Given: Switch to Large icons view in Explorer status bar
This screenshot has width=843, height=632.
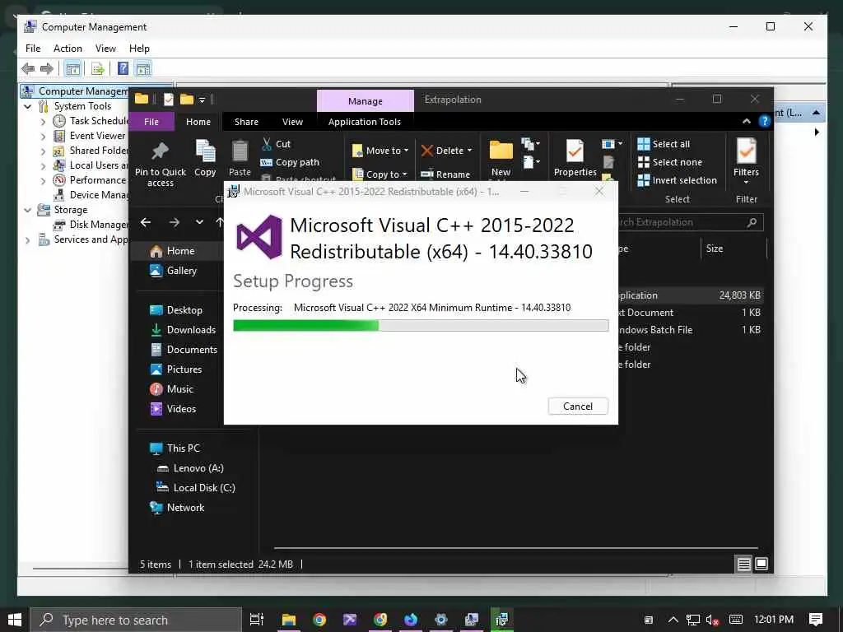Looking at the screenshot, I should [x=761, y=564].
